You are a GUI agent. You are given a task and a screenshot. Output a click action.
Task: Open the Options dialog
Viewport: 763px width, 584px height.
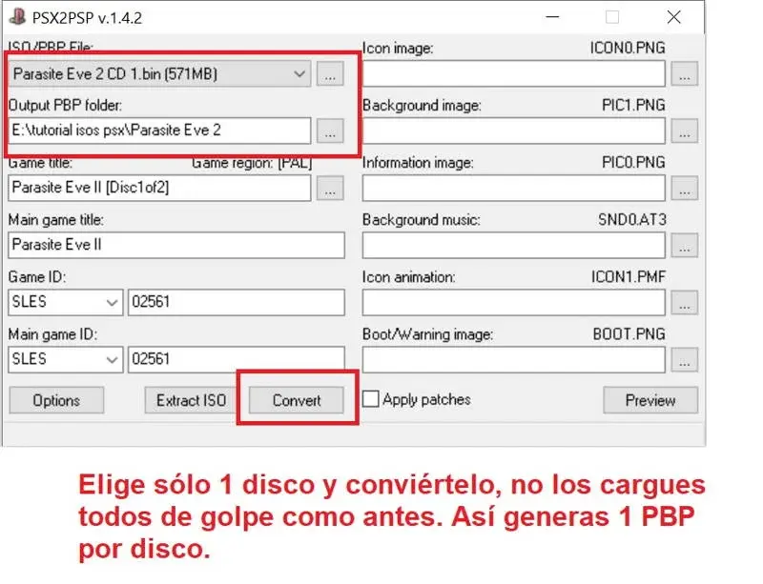(56, 400)
